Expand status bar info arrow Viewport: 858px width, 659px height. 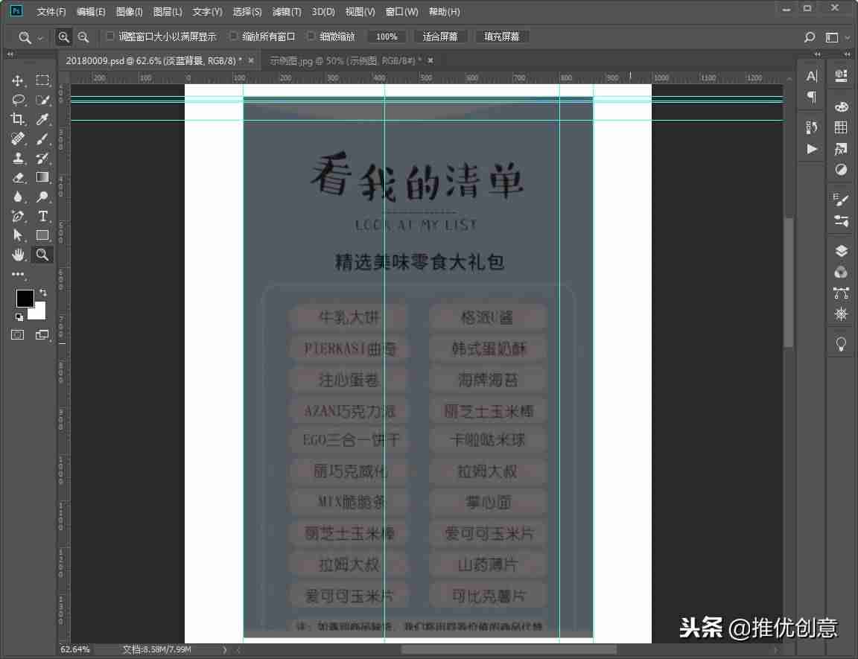[225, 650]
